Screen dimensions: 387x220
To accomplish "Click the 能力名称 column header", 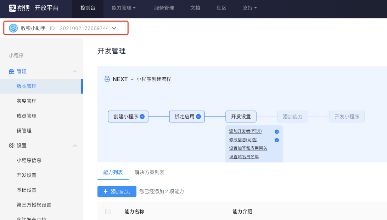I will [x=134, y=212].
